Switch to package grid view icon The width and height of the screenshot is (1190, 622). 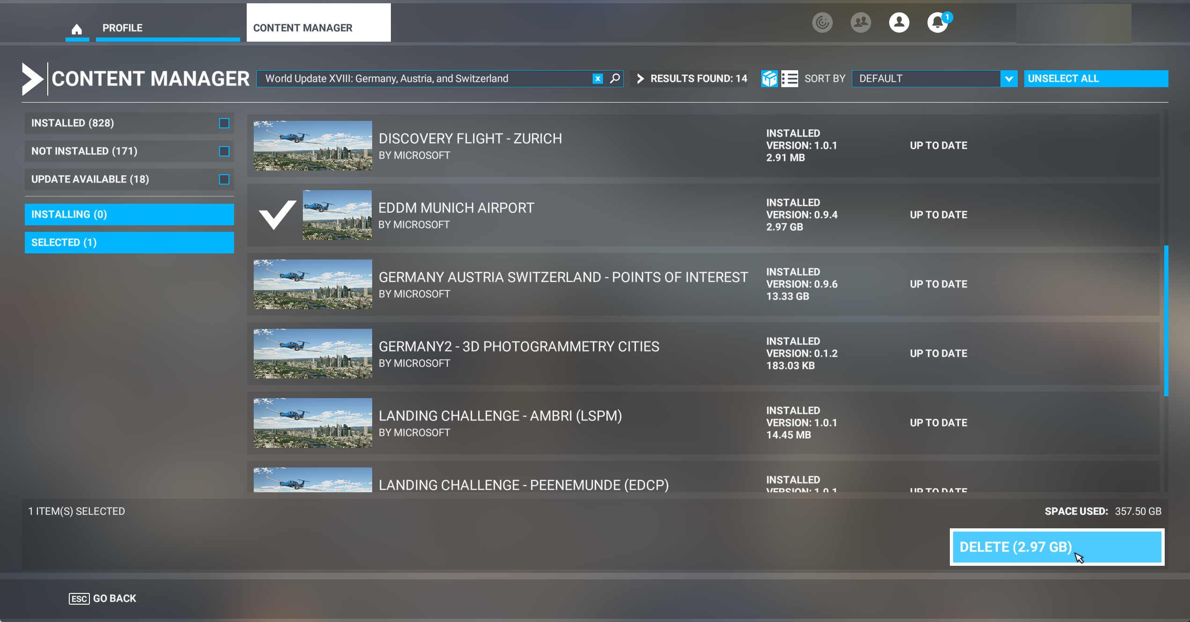pos(769,79)
